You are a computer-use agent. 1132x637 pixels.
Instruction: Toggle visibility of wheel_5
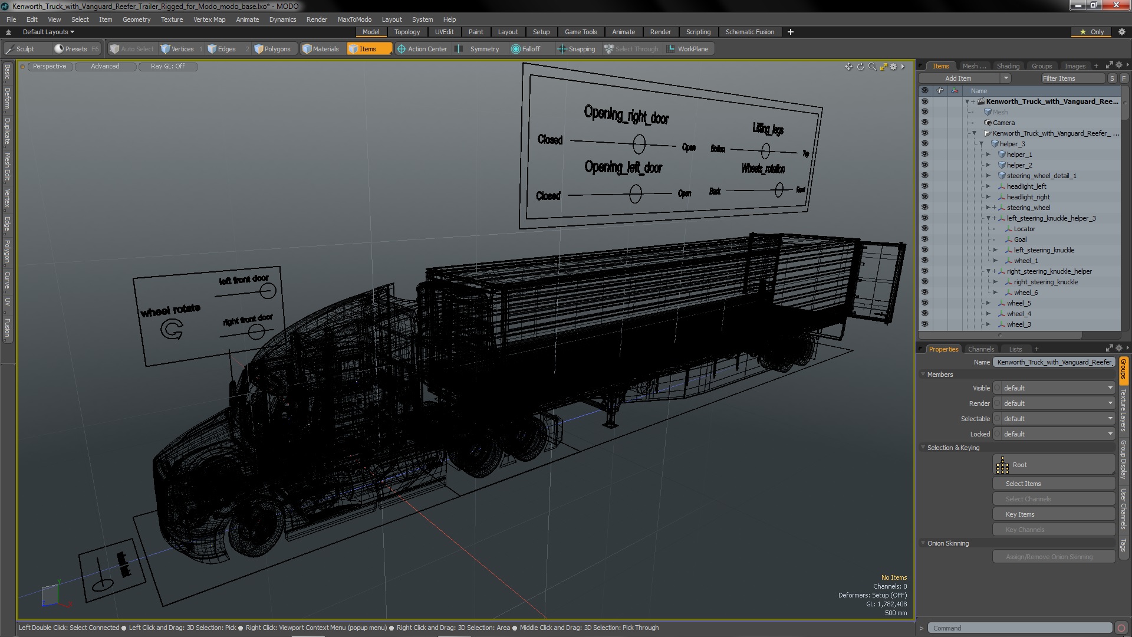pos(924,303)
